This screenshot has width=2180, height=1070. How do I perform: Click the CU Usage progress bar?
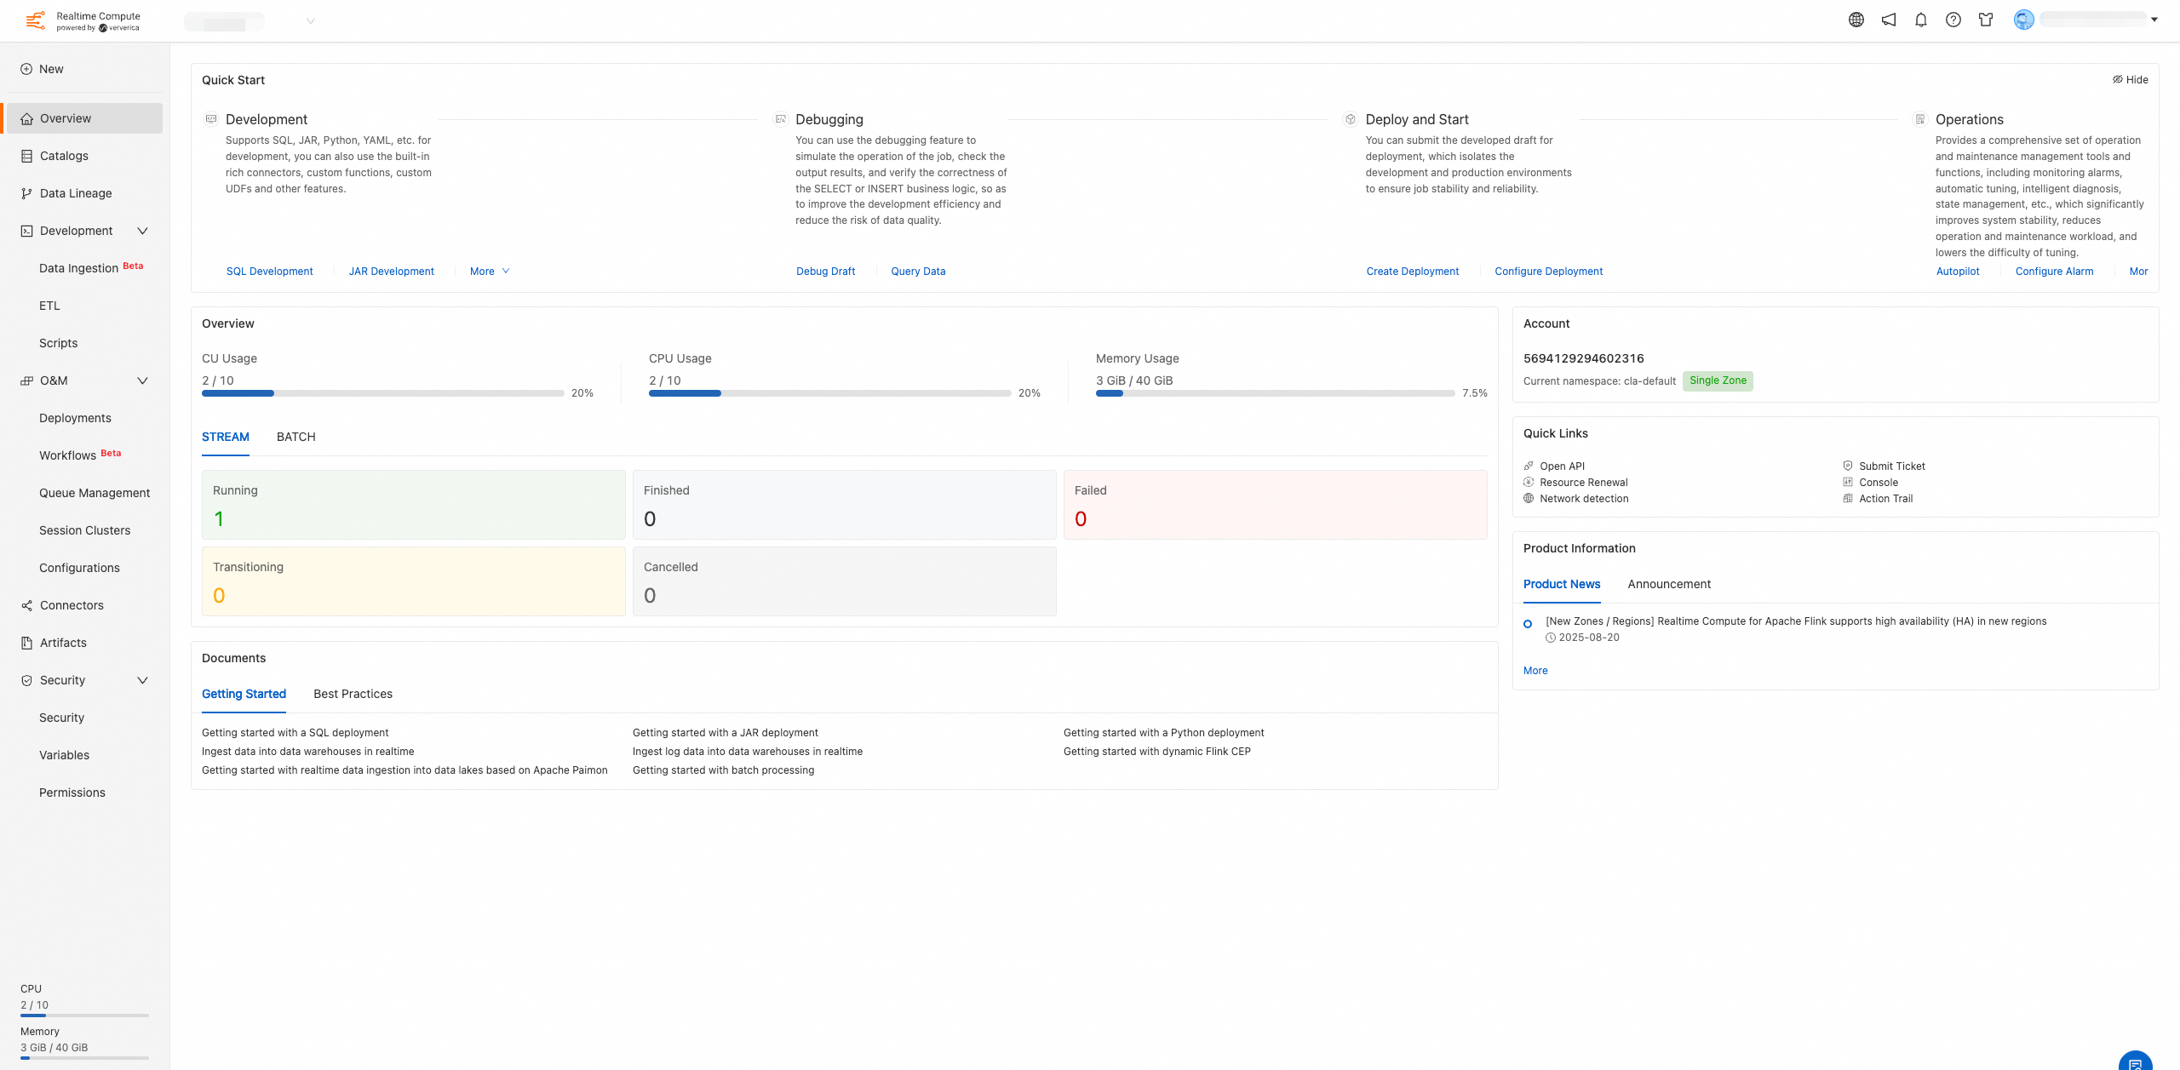tap(382, 393)
